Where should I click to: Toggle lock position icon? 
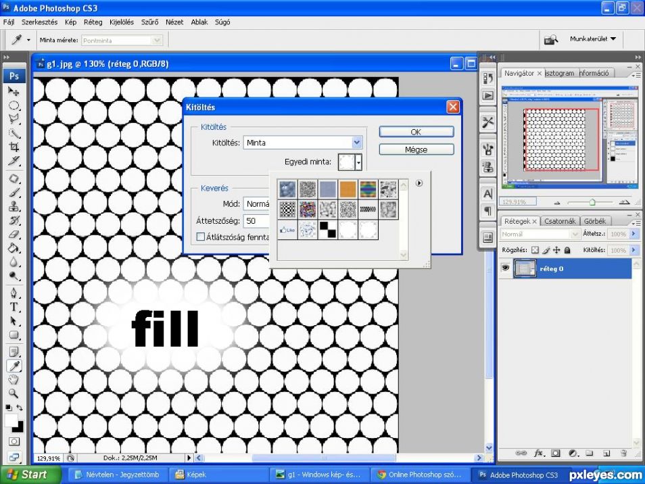556,250
